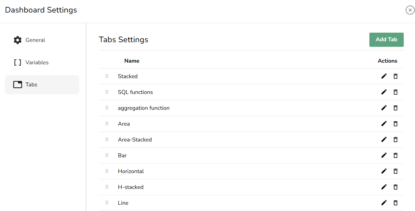Switch to Variables settings section

tap(37, 63)
